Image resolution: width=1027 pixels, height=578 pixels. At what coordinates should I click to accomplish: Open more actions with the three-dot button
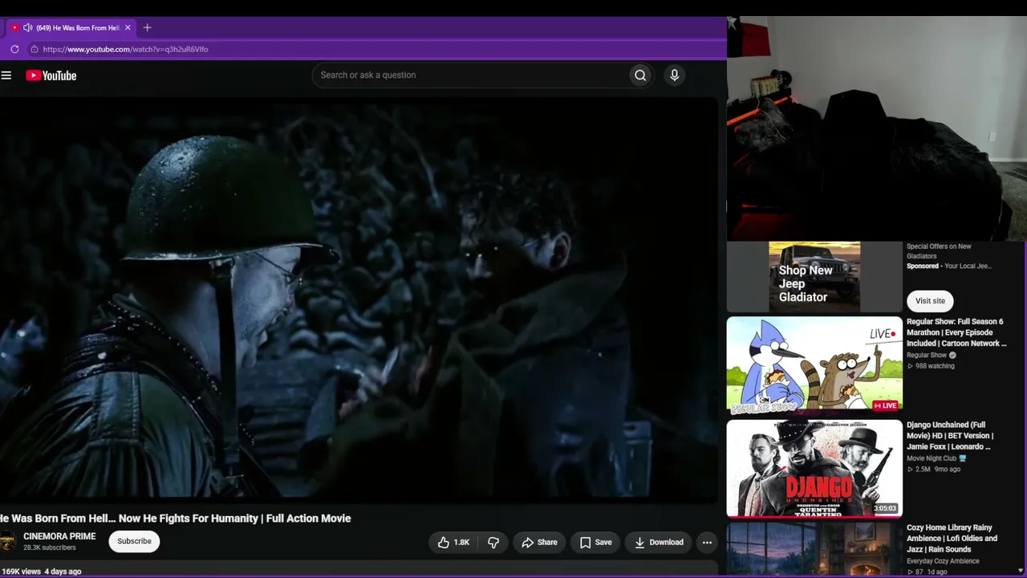point(707,543)
